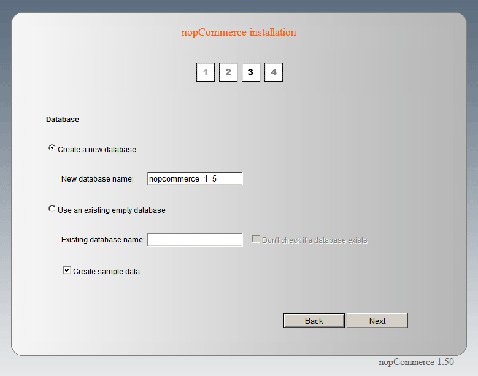Toggle 'Create sample data' checkbox
Image resolution: width=478 pixels, height=376 pixels.
pos(67,270)
